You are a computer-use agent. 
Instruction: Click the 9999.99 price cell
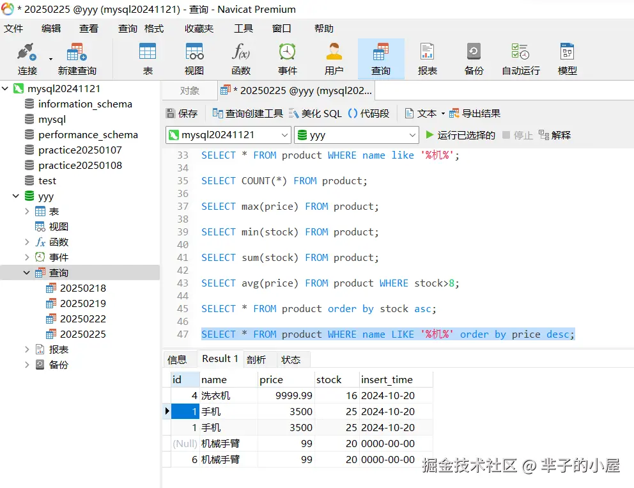point(286,395)
